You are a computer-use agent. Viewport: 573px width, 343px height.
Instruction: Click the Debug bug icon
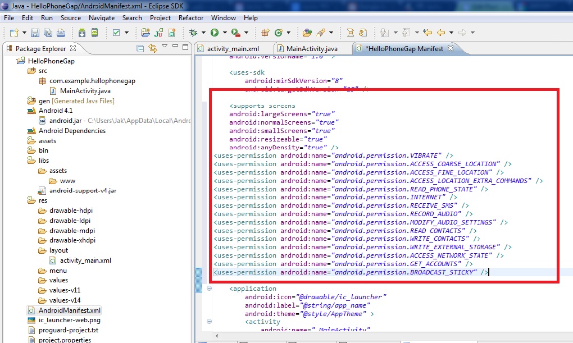point(193,33)
